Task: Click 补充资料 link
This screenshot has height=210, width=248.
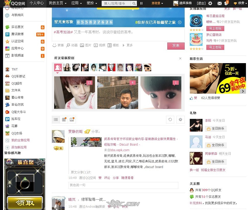Action: (196, 203)
